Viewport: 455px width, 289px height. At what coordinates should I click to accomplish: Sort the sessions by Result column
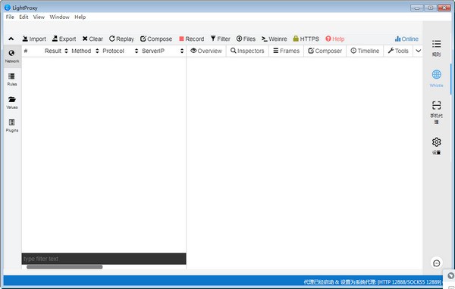tap(56, 51)
